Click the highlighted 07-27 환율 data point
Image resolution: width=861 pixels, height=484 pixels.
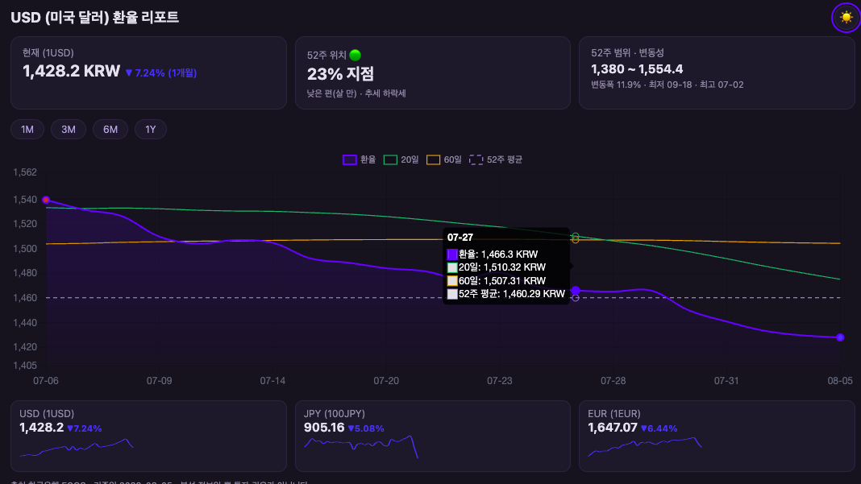pos(575,290)
